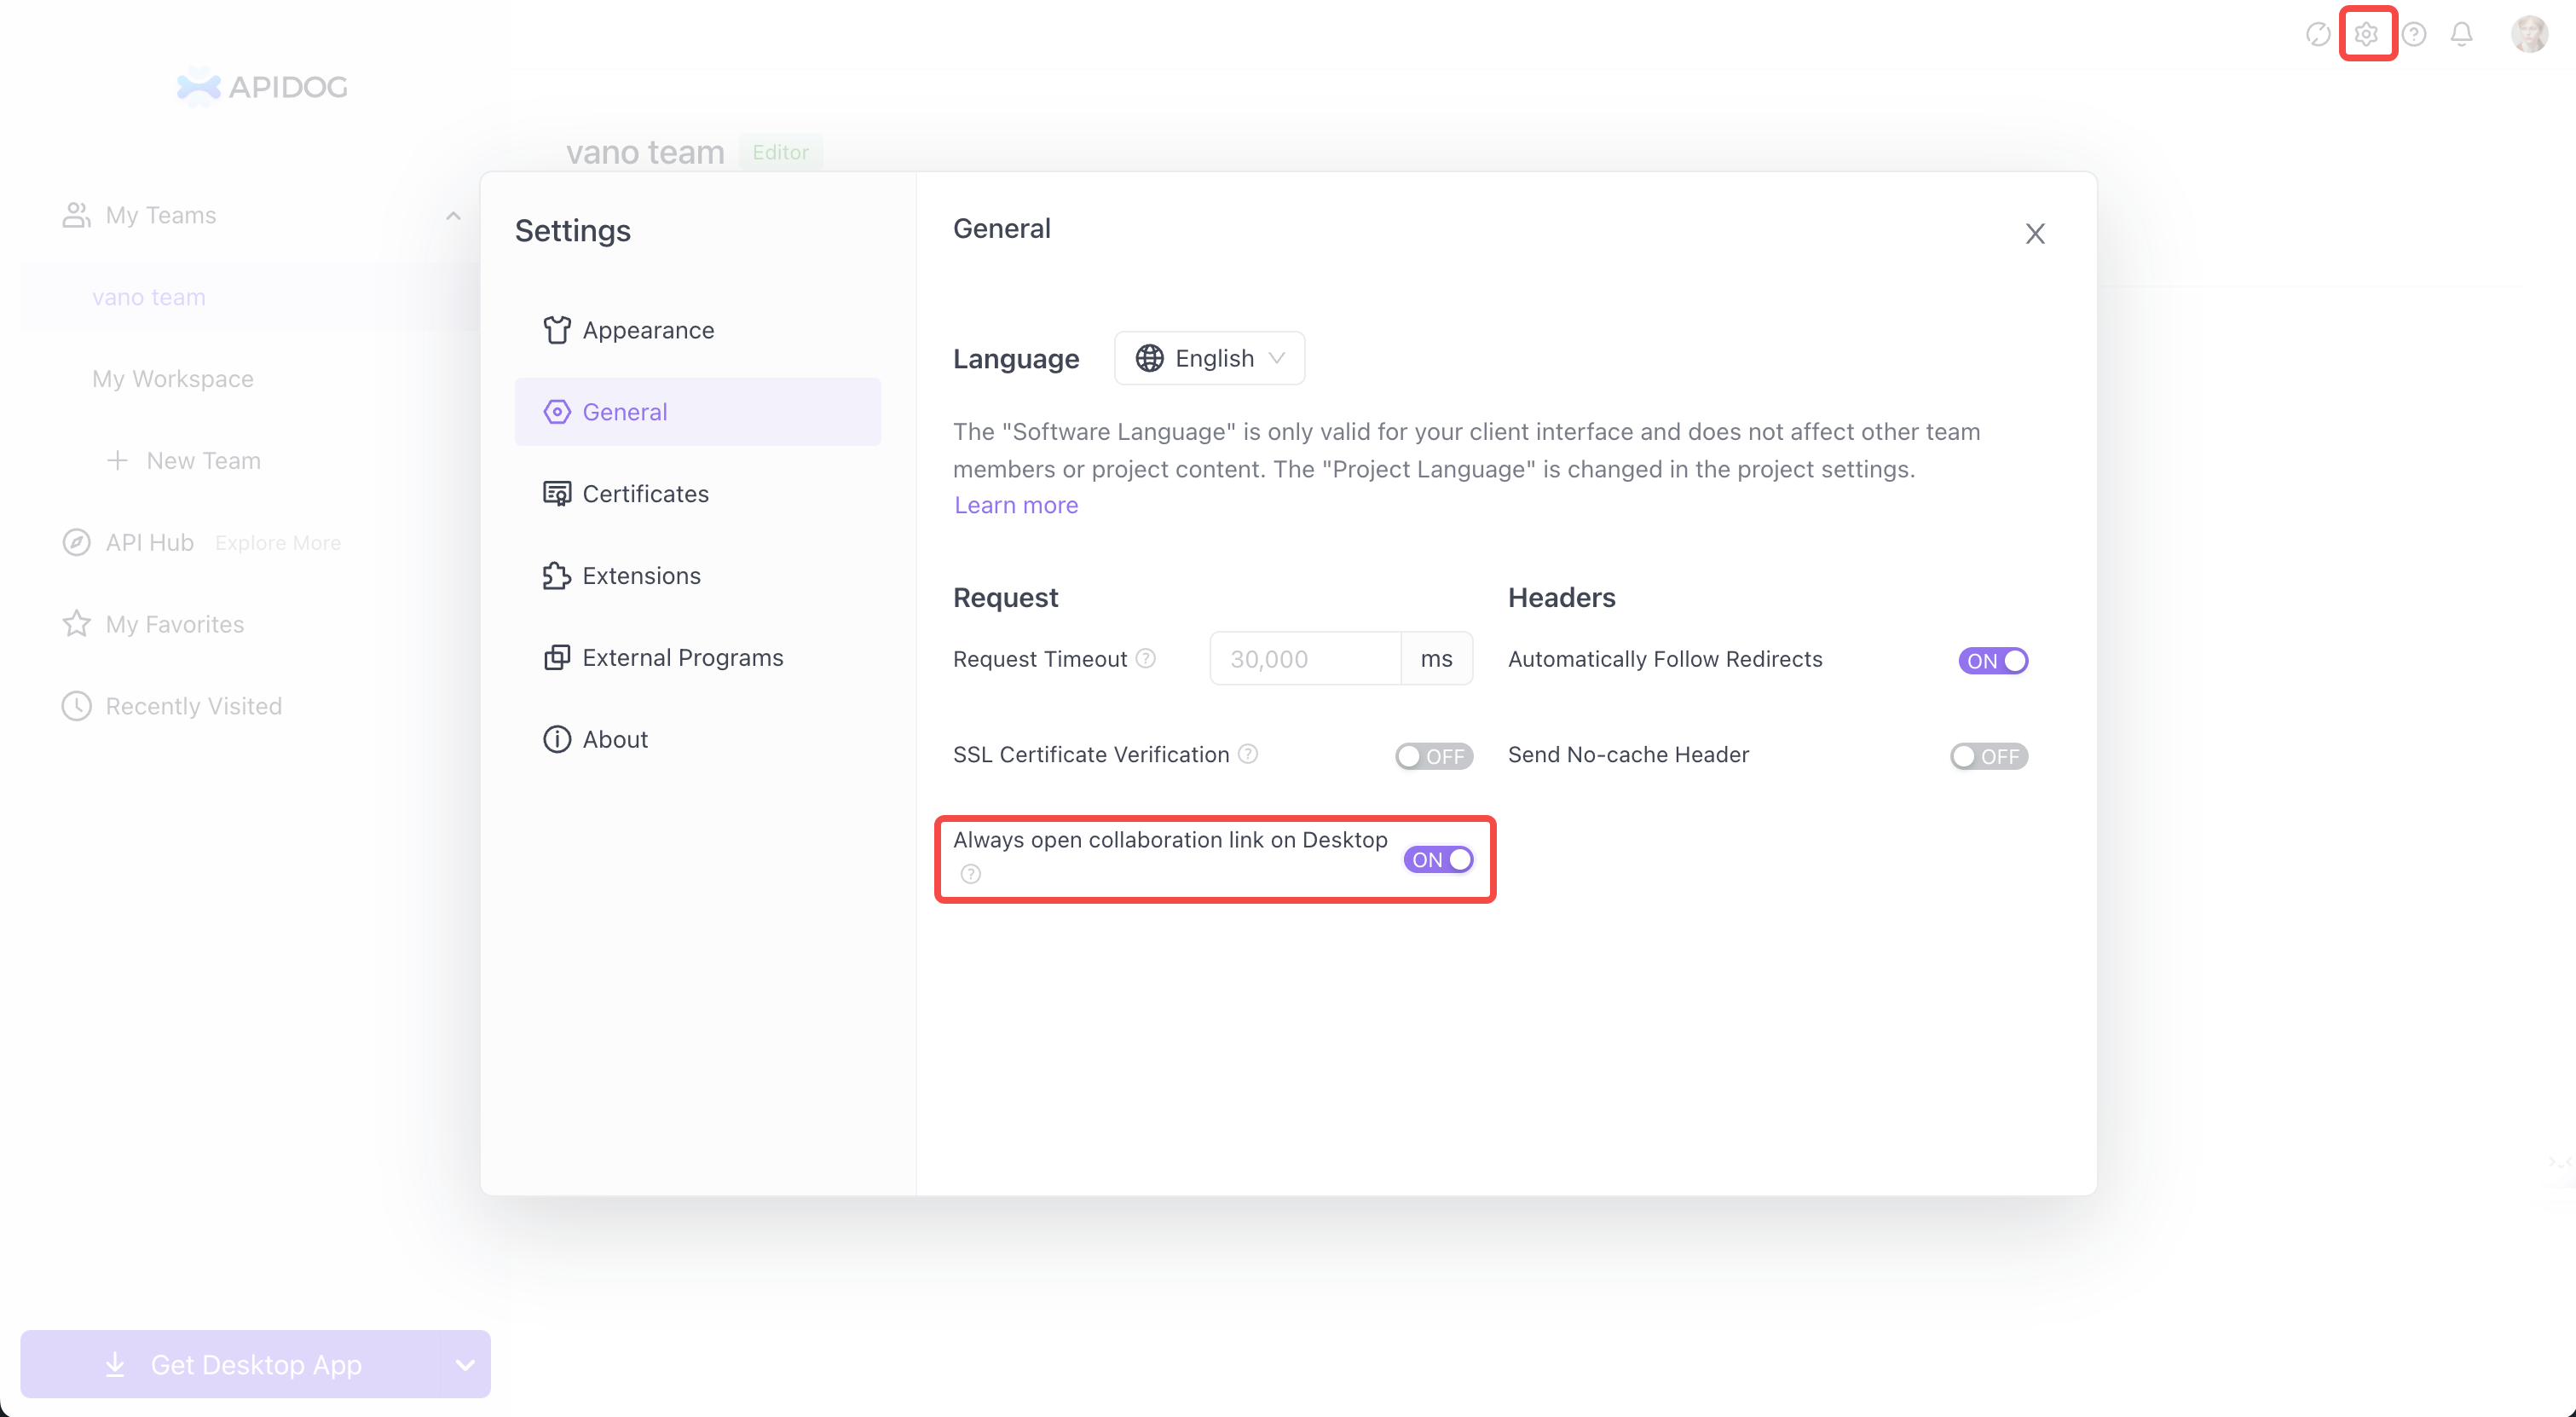
Task: Open the Extensions settings tab
Action: [x=698, y=576]
